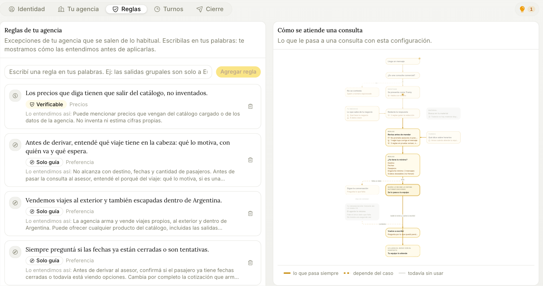The image size is (543, 286).
Task: Select the 'Qué dice sobre horarios' node
Action: [x=443, y=137]
